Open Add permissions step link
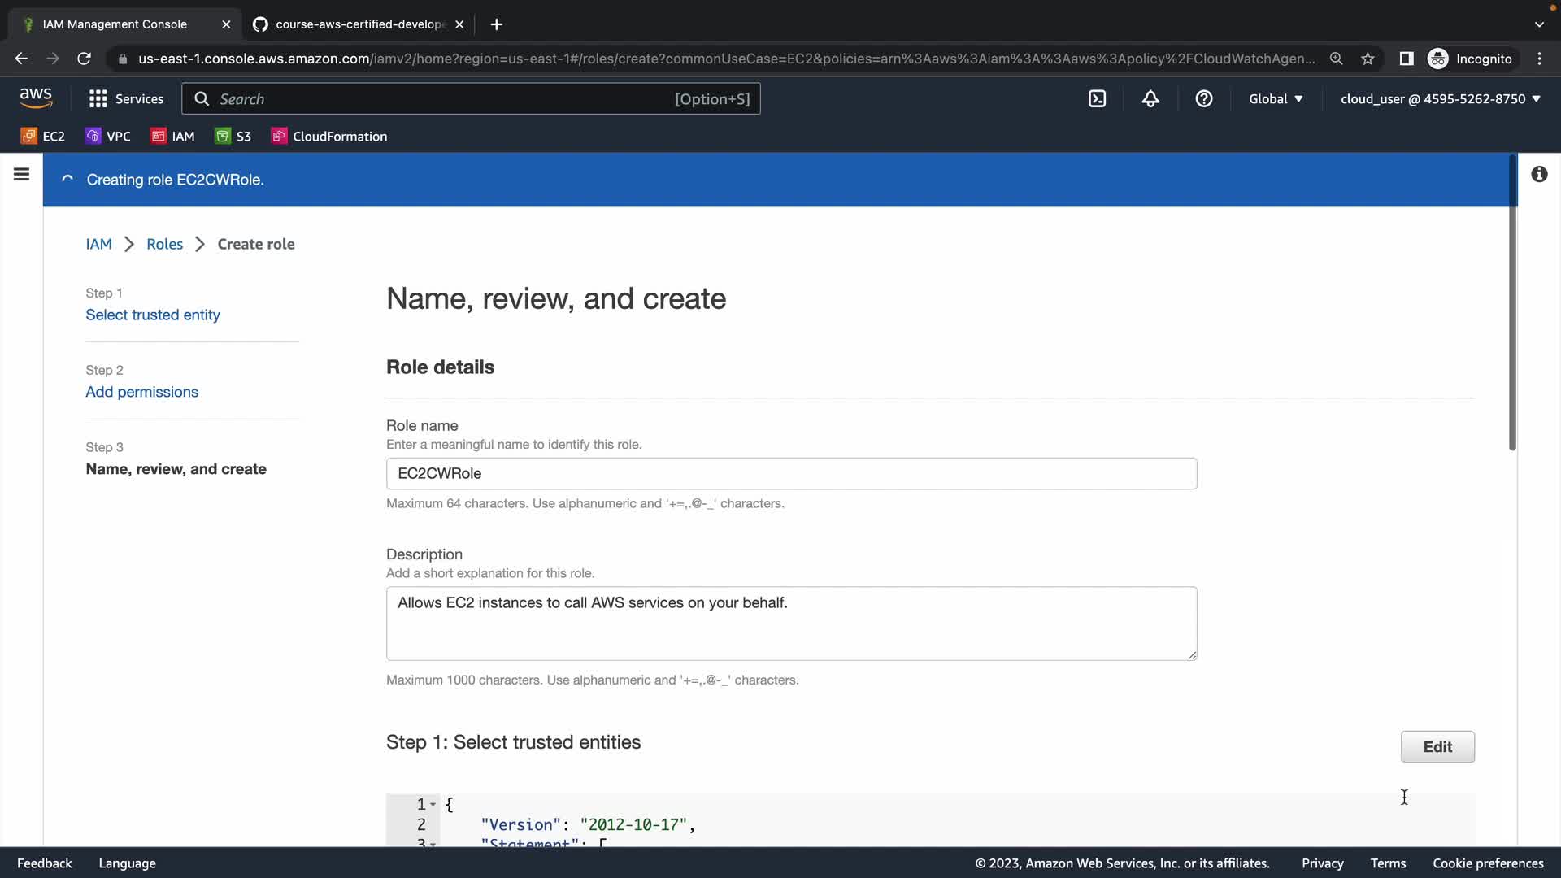Viewport: 1561px width, 878px height. [x=141, y=392]
